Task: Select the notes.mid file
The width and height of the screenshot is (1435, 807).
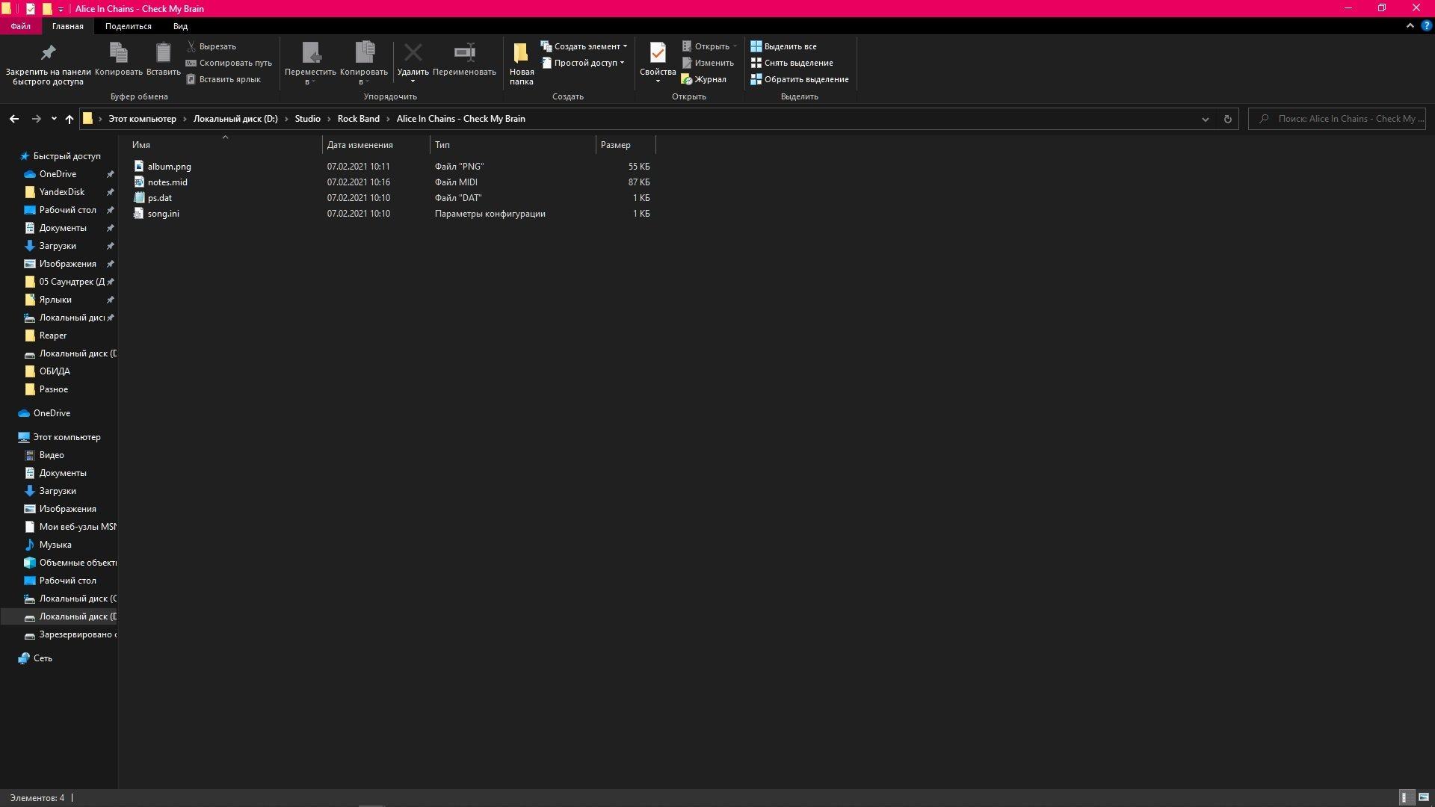Action: tap(167, 182)
